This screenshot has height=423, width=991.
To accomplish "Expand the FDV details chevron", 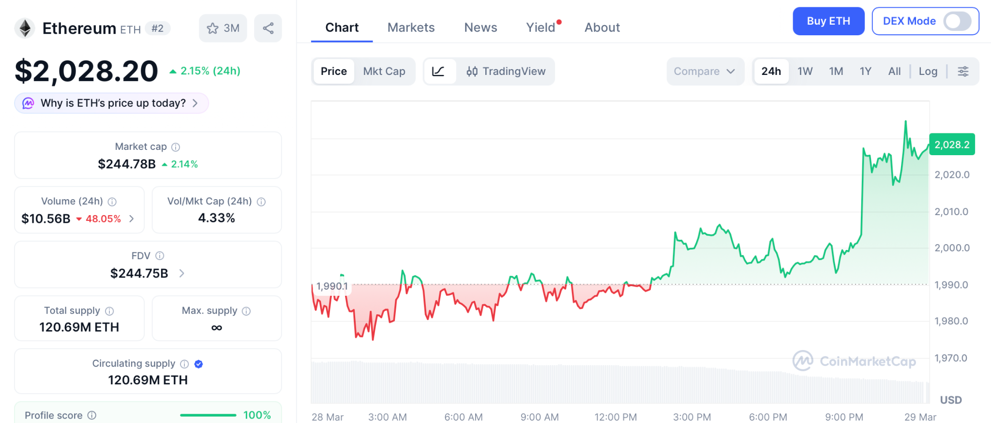I will click(182, 274).
